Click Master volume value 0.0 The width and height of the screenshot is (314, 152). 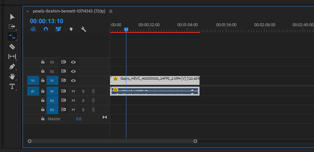pos(78,119)
